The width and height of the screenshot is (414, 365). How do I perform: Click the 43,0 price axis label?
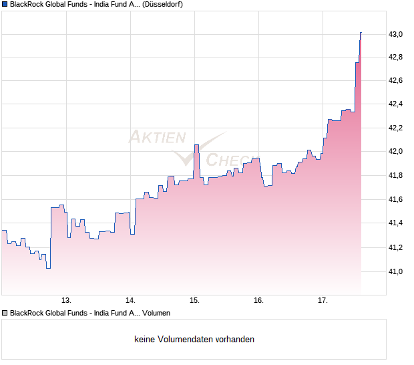tap(395, 34)
